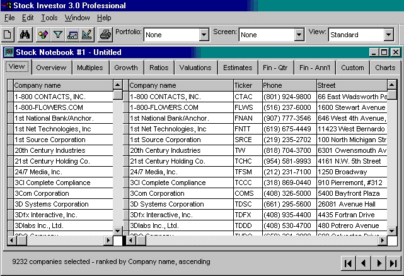Select 1st Source Corporation in right pane
This screenshot has height=276, width=404.
(x=181, y=140)
